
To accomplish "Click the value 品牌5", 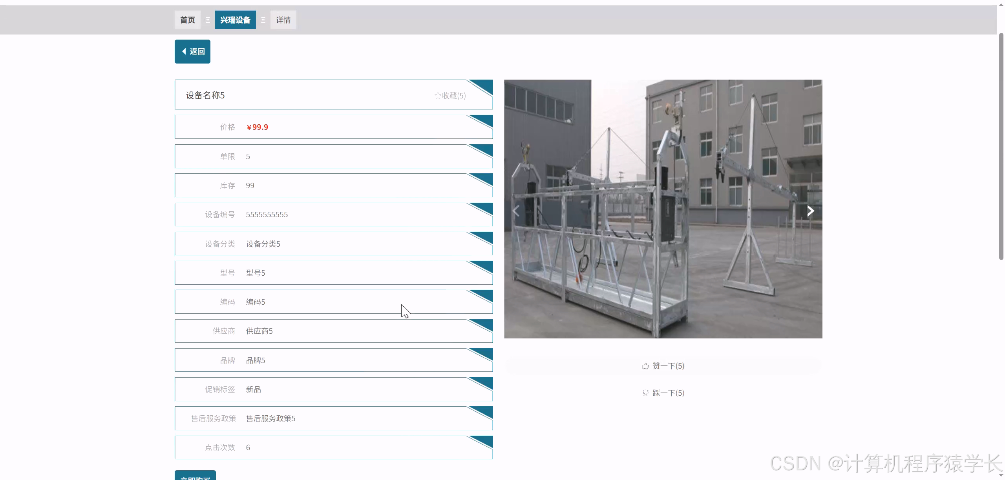I will pos(256,360).
